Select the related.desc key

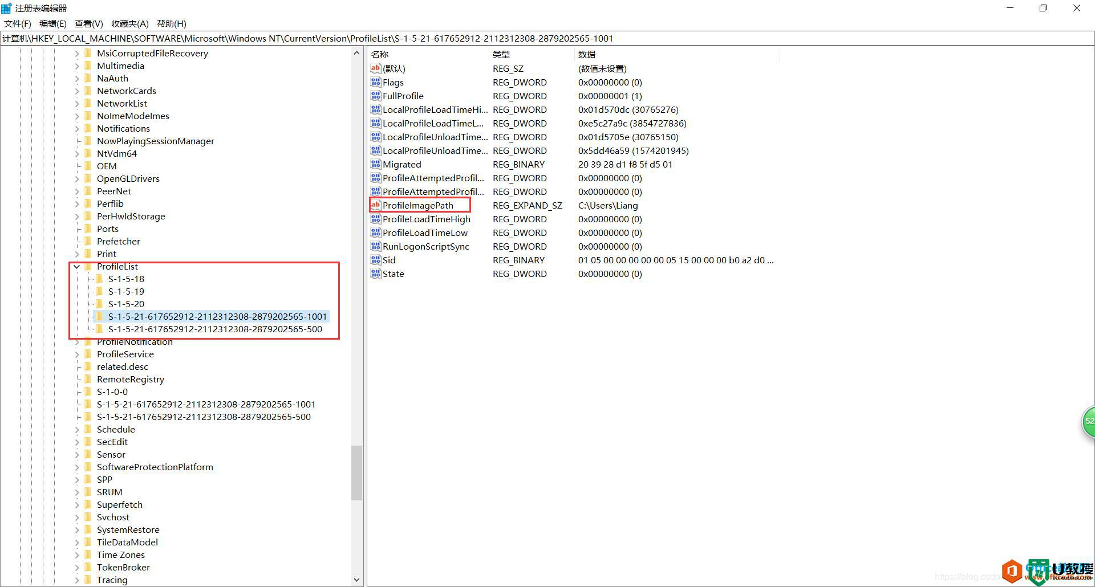point(123,366)
